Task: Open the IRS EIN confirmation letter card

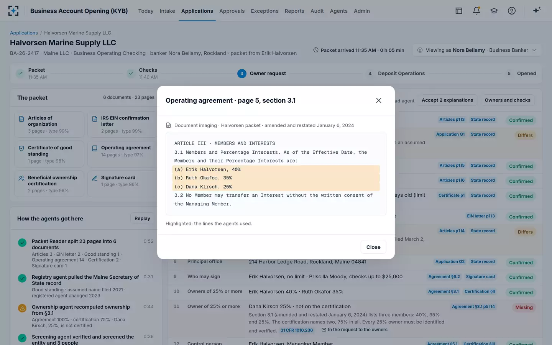Action: pyautogui.click(x=122, y=124)
